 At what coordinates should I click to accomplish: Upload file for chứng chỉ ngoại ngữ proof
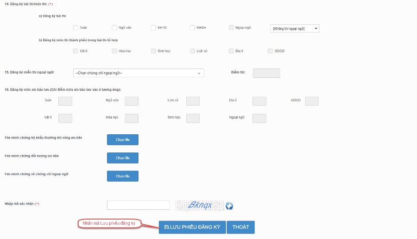[x=123, y=176]
